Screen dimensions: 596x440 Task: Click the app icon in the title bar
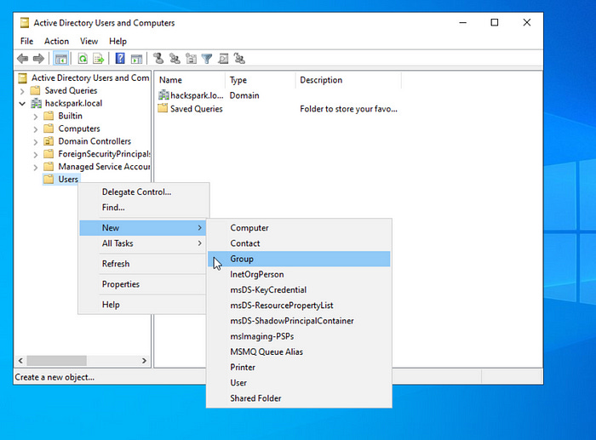pos(25,23)
